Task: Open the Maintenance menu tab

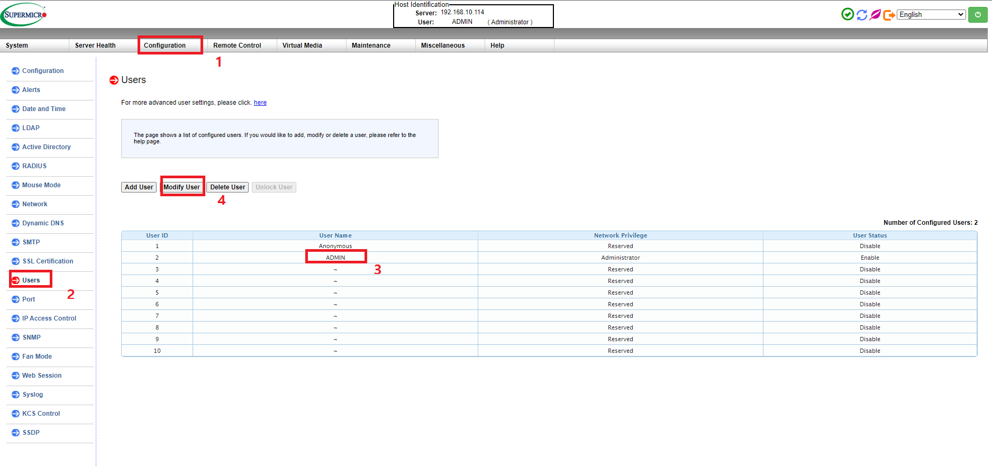Action: (371, 45)
